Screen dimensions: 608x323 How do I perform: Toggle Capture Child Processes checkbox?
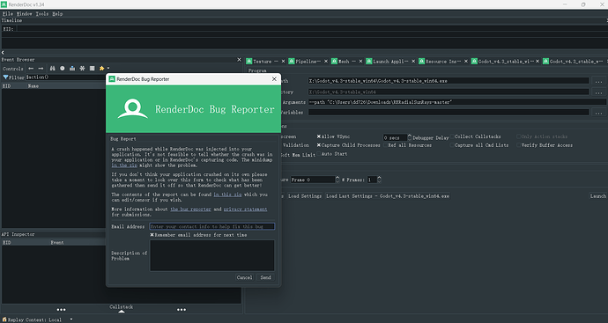pos(319,145)
